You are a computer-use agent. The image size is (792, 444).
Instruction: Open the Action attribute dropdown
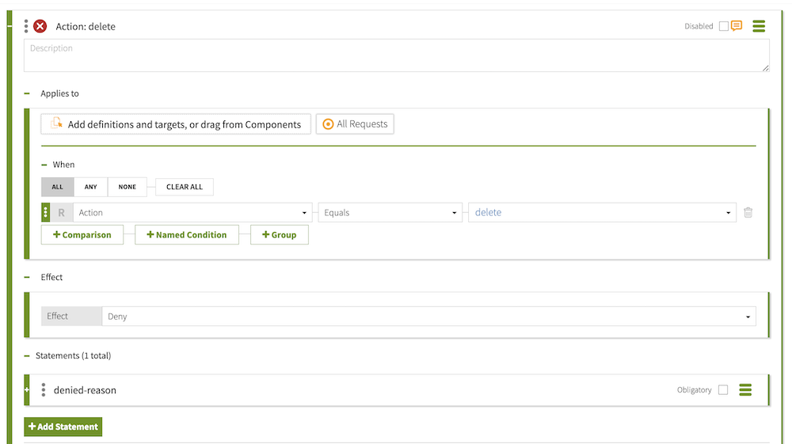(x=192, y=212)
